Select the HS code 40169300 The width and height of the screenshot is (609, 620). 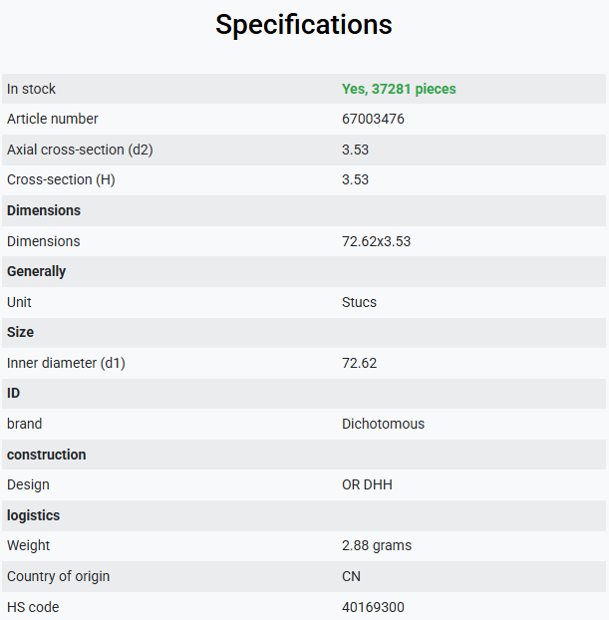(x=373, y=608)
